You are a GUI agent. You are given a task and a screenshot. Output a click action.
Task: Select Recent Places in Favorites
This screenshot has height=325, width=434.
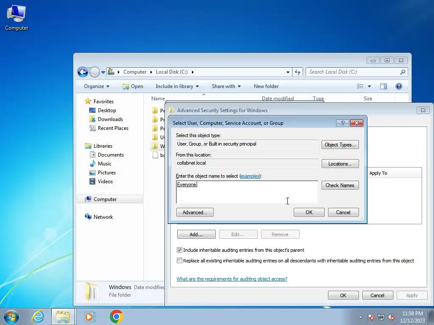click(113, 128)
